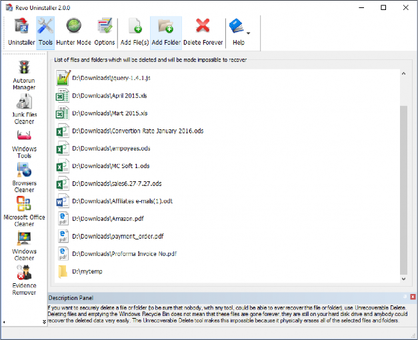Open Browsers Cleaner tool
This screenshot has width=418, height=340.
24,178
